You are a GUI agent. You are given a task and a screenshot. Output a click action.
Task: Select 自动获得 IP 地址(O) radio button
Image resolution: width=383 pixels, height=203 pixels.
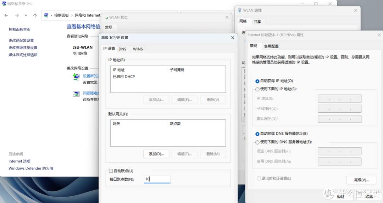[x=257, y=81]
